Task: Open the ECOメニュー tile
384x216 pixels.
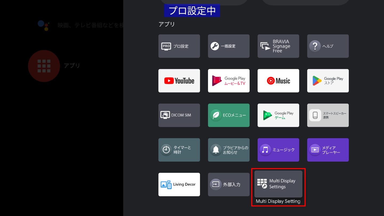Action: pyautogui.click(x=229, y=115)
